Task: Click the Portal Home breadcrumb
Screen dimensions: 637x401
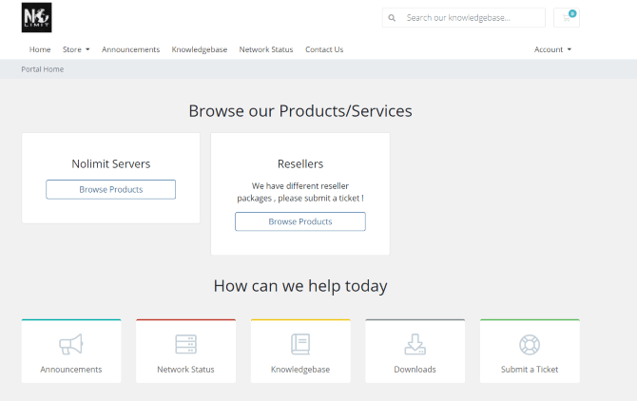Action: pos(42,69)
